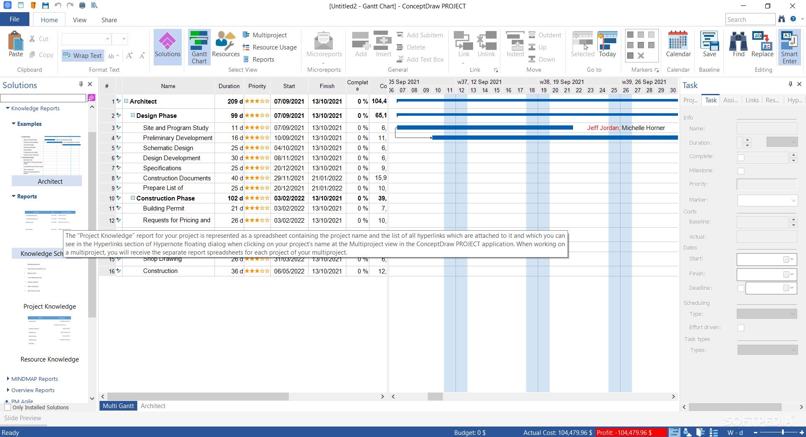Check the Complete checkbox in Task panel
This screenshot has height=437, width=806.
pyautogui.click(x=741, y=157)
